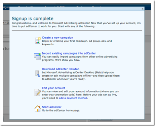The image size is (155, 126).
Task: Click the Edit your account pencil icon
Action: tap(38, 92)
